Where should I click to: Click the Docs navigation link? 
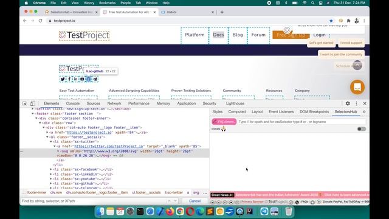[x=218, y=35]
